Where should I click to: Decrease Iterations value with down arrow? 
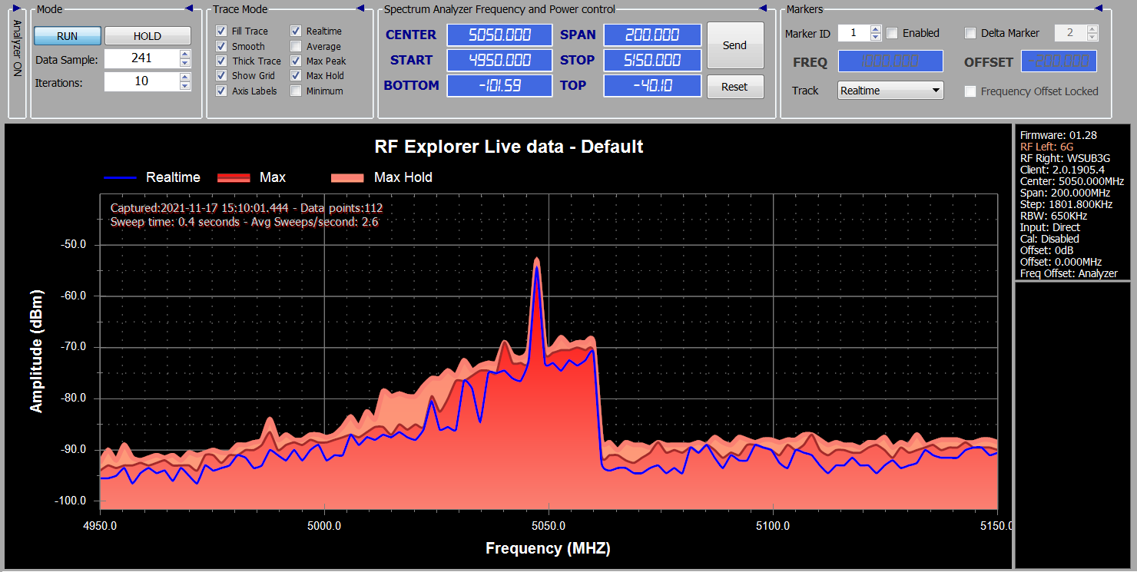[x=184, y=85]
